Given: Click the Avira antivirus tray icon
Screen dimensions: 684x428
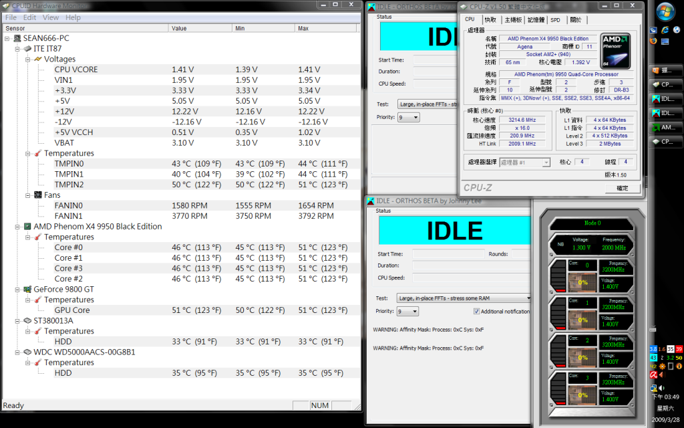Looking at the screenshot, I should 653,374.
